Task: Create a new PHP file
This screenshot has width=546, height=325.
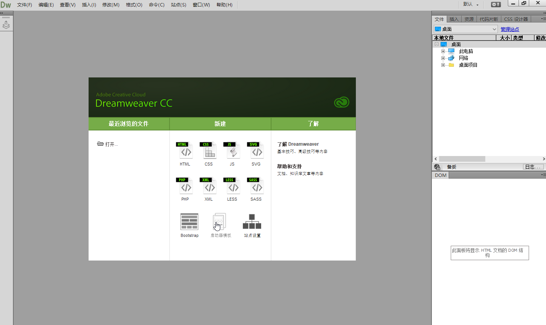Action: (185, 187)
